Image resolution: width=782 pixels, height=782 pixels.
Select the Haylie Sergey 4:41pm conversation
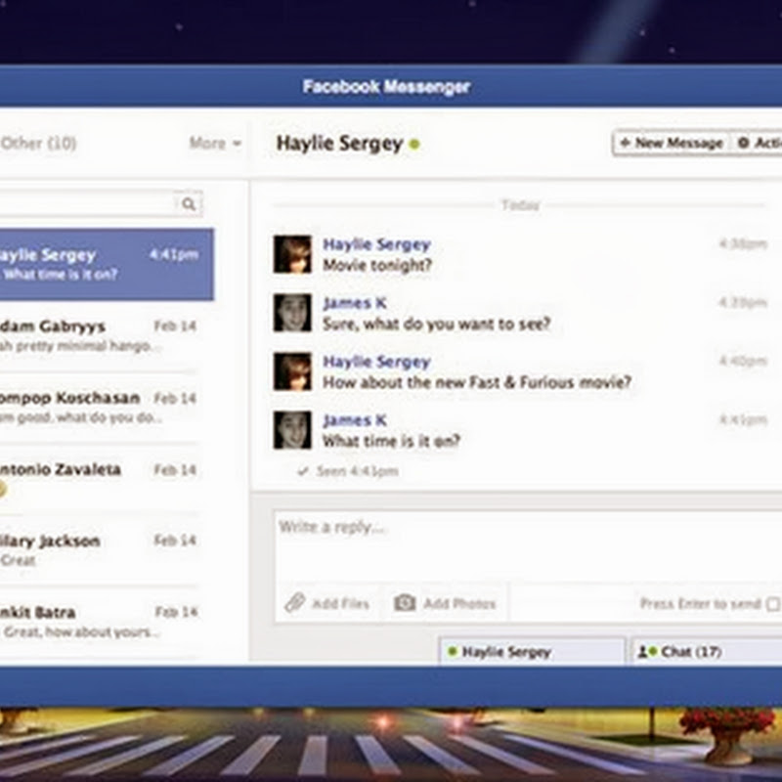point(107,264)
